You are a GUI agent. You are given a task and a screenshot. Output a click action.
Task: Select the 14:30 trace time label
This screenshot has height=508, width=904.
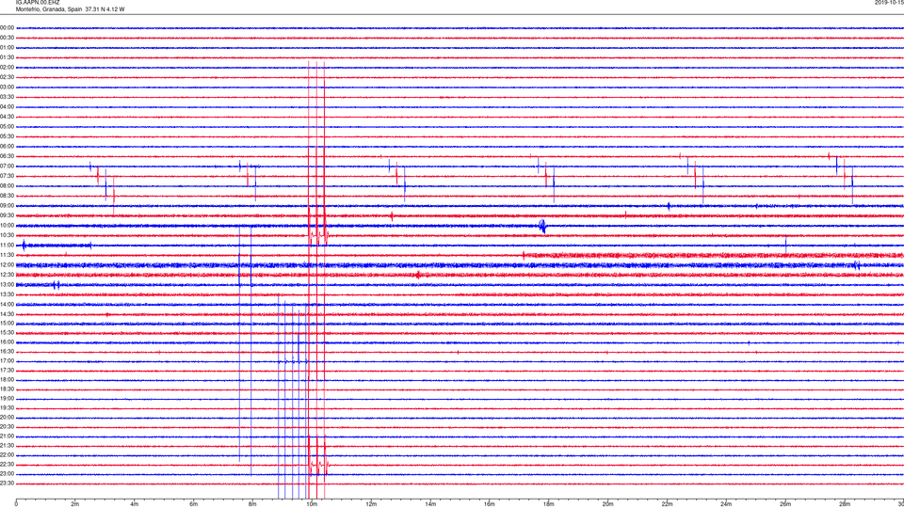(x=8, y=314)
